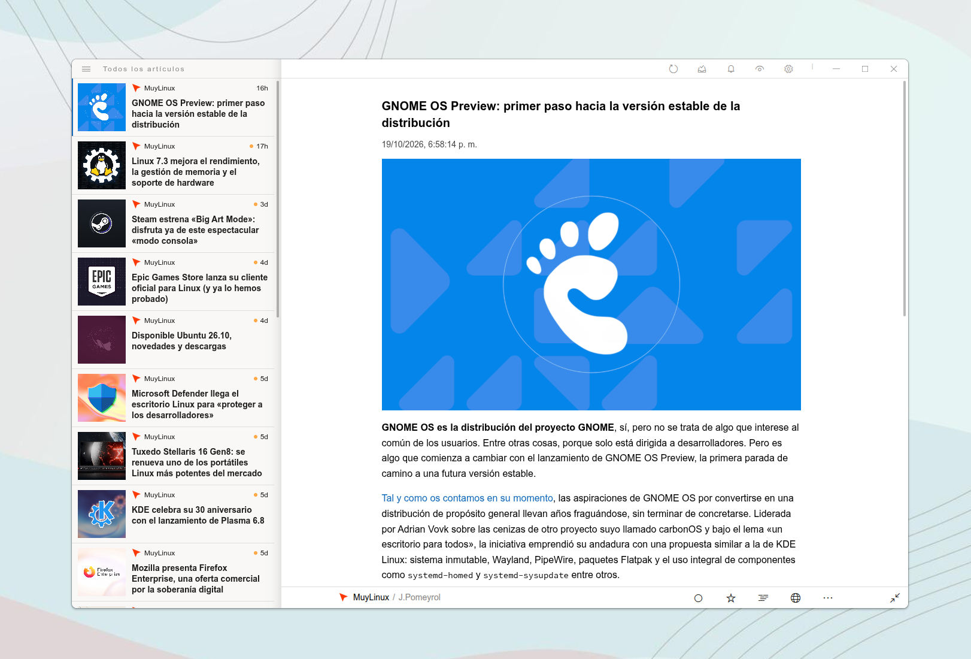
Task: Minimize the reader window
Action: (x=836, y=69)
